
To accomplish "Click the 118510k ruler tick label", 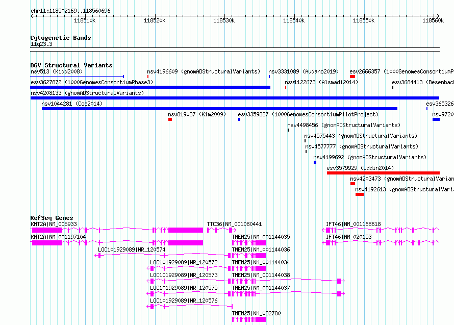I will pos(85,20).
